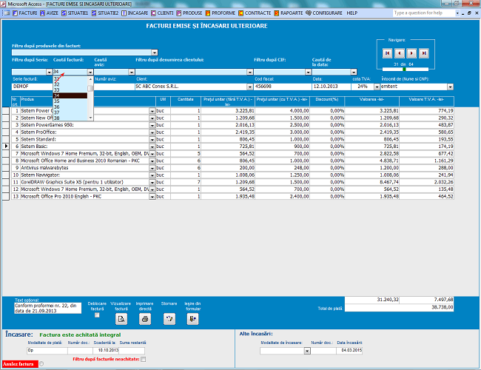This screenshot has height=370, width=481.
Task: Open the CLIENTI menu
Action: [x=162, y=13]
